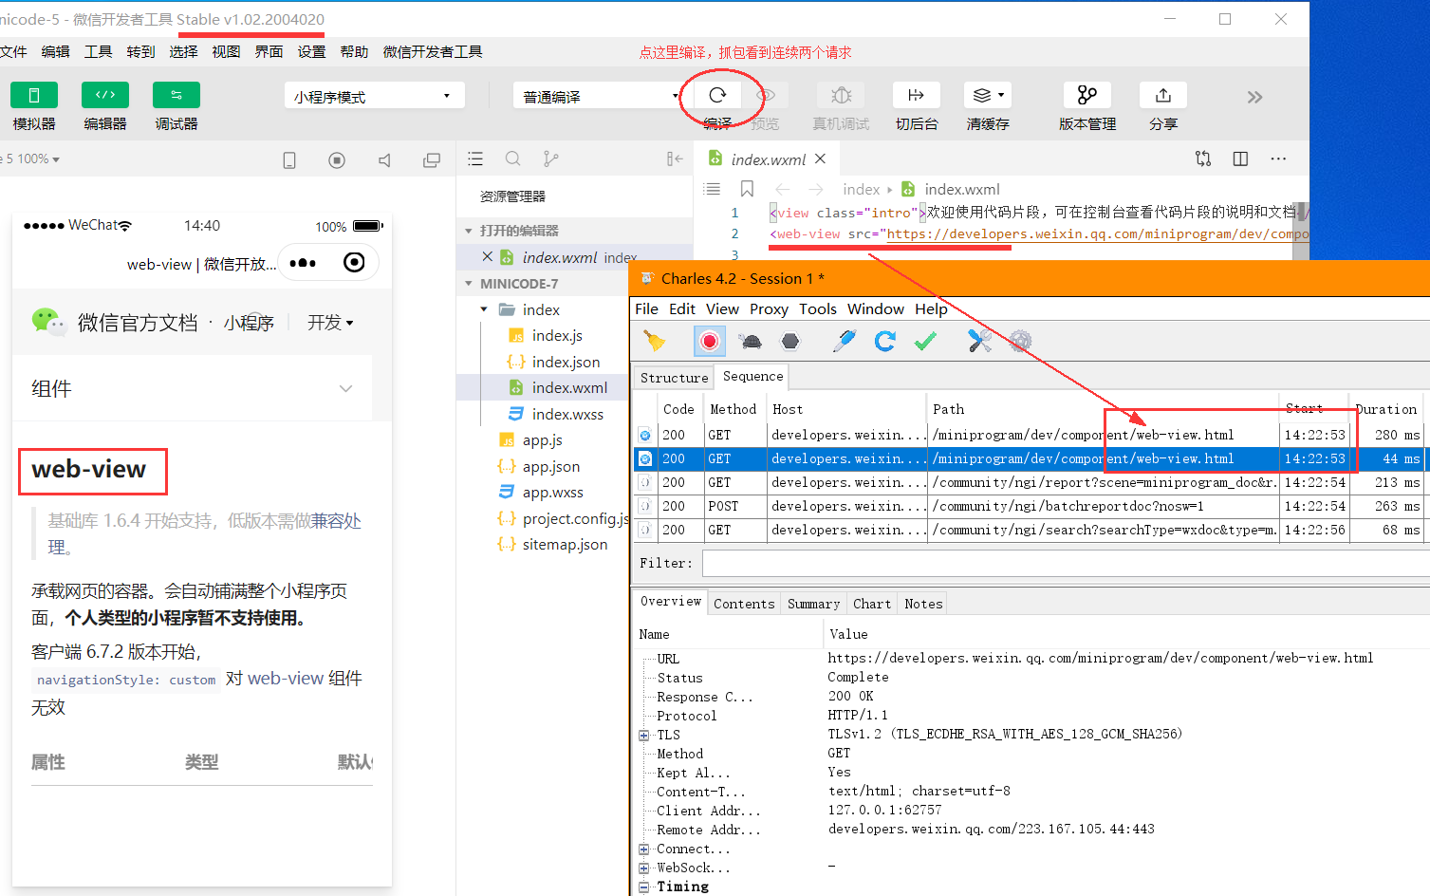Toggle simulator mute speaker icon

click(384, 160)
